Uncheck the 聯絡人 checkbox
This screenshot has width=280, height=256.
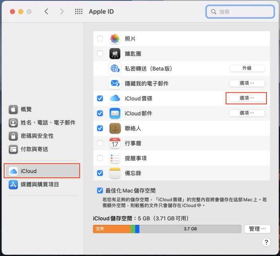click(x=100, y=128)
